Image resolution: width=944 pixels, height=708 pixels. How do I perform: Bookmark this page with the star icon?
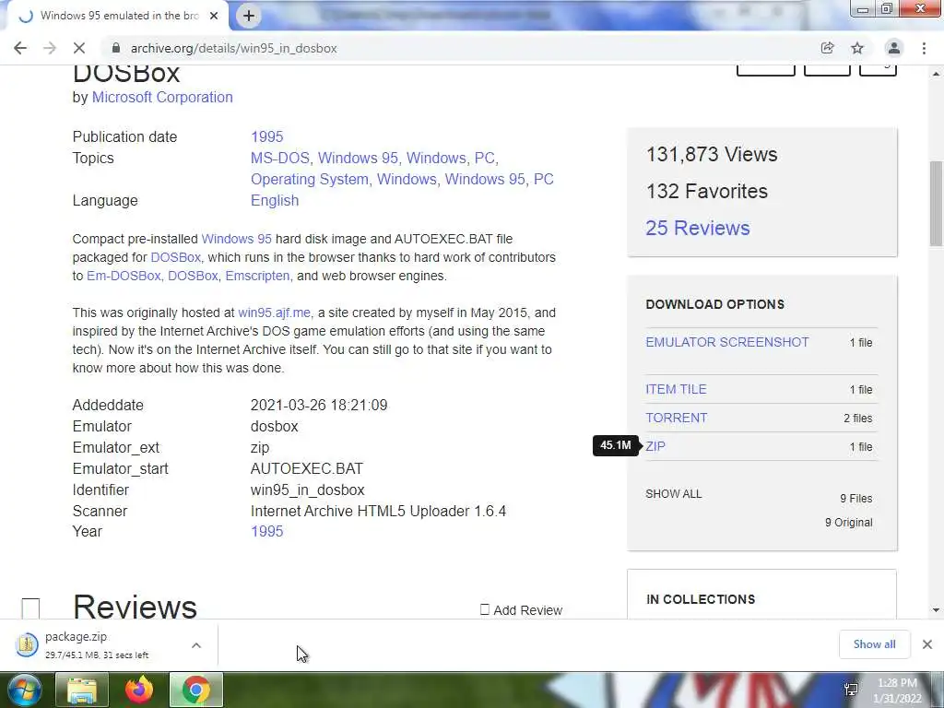click(857, 48)
